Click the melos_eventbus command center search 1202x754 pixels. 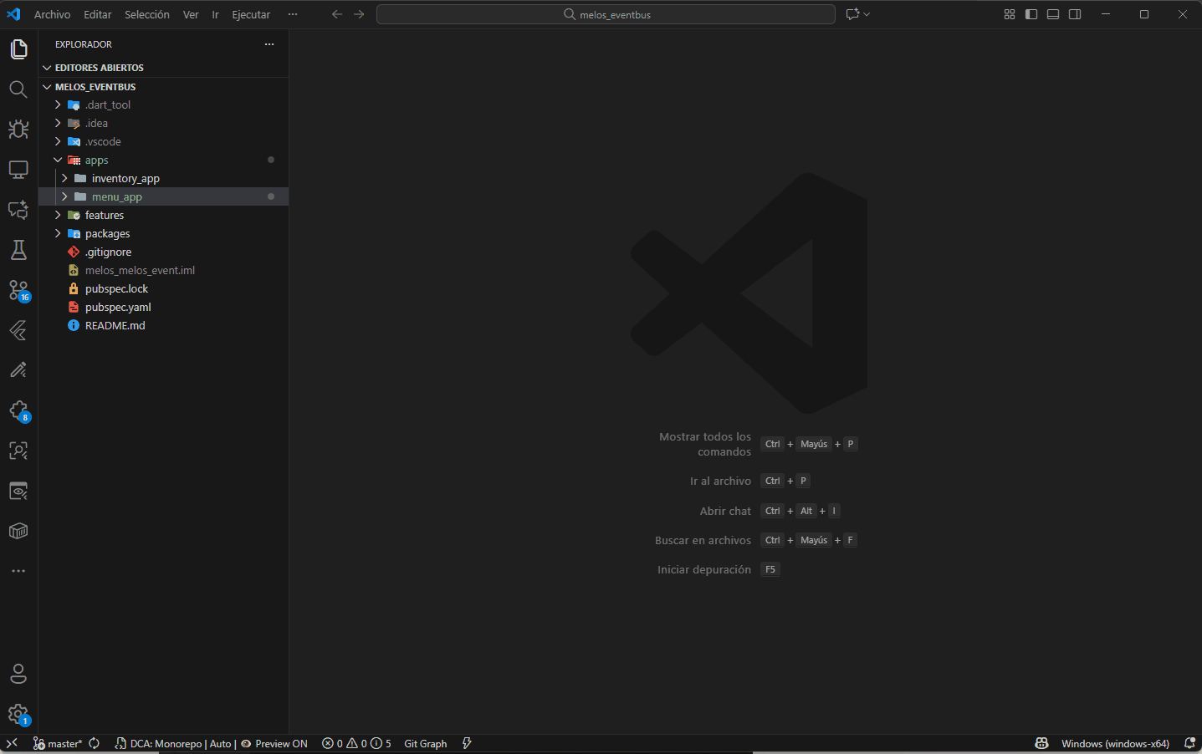pyautogui.click(x=606, y=14)
